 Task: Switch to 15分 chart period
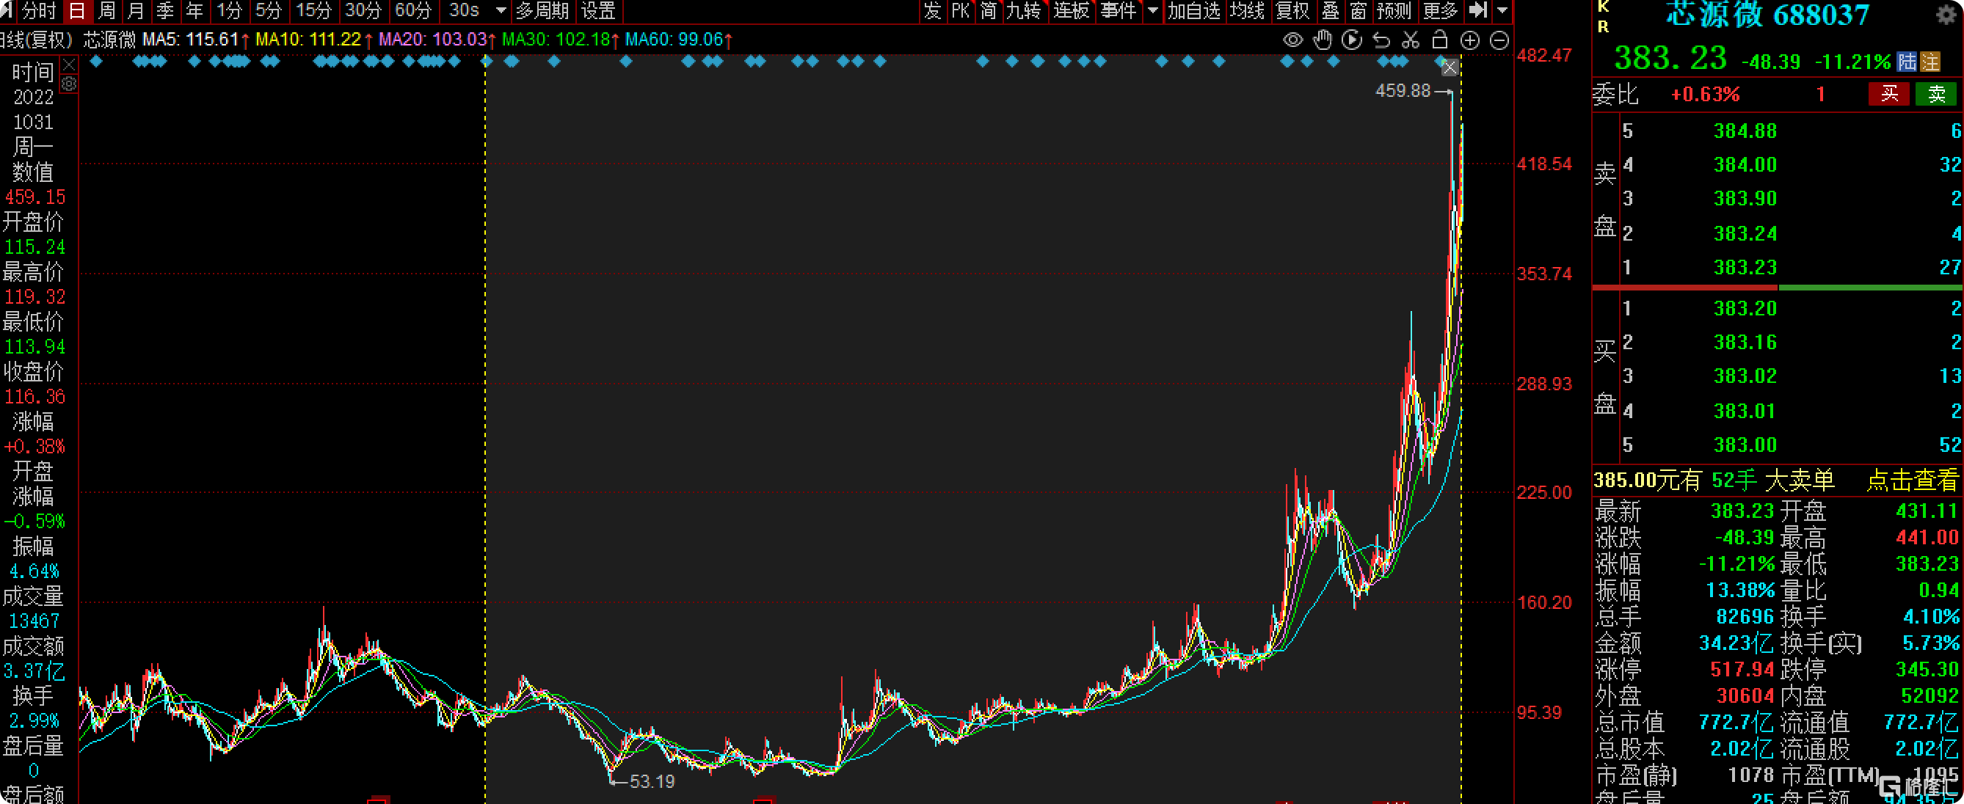pos(313,11)
